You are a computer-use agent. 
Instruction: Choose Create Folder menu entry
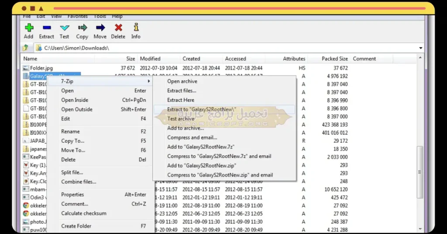click(100, 226)
